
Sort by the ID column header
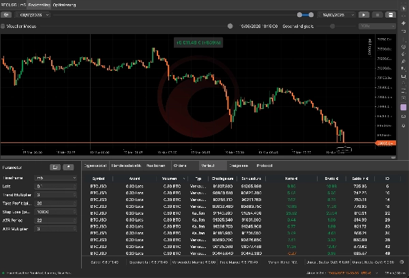click(387, 179)
